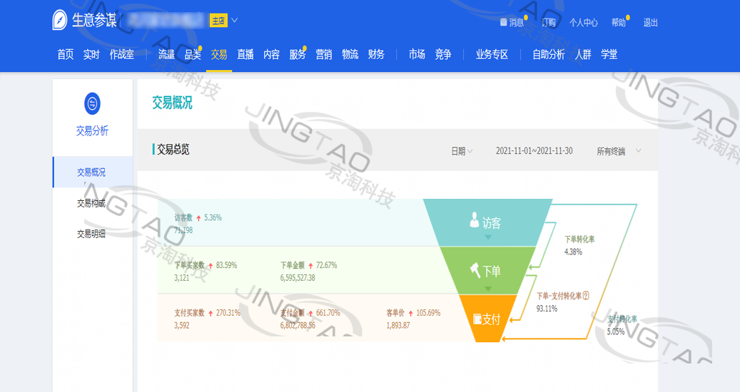This screenshot has width=740, height=392.
Task: Go to the 市场 navigation tab
Action: [x=417, y=54]
